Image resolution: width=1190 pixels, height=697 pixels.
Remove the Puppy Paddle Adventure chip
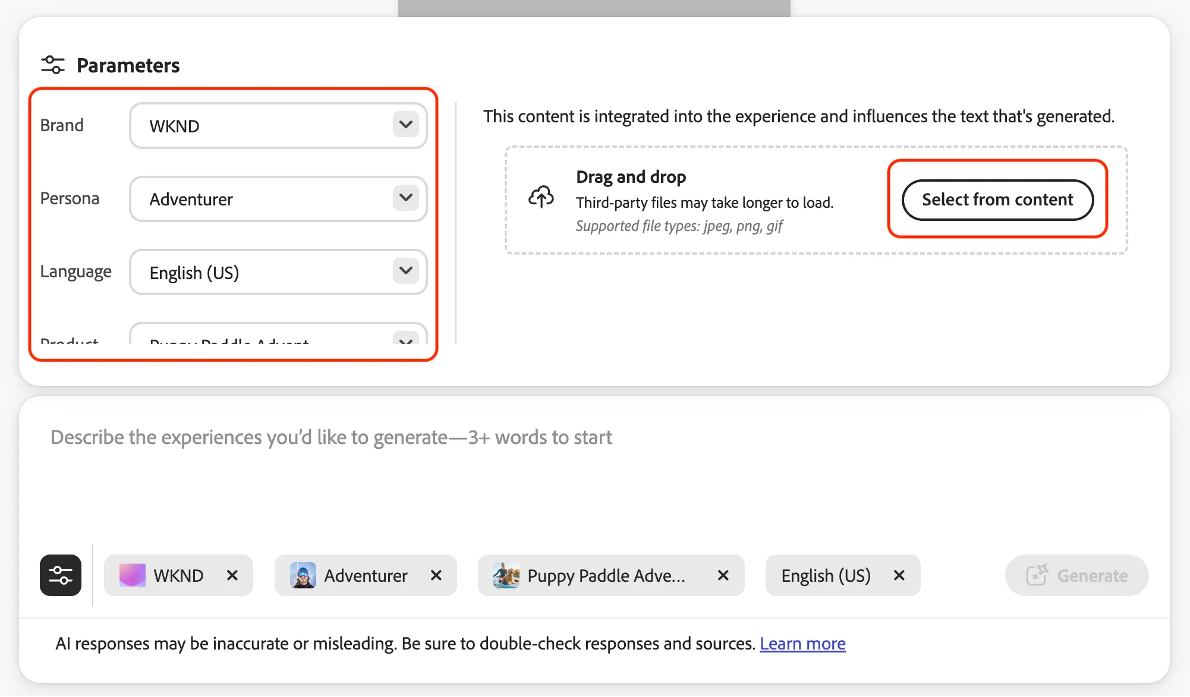point(723,575)
